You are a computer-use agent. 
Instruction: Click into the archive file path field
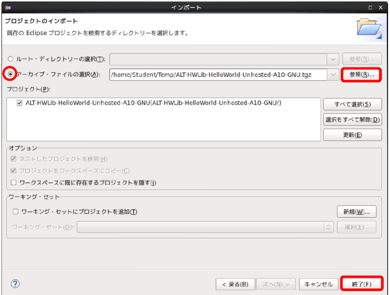pyautogui.click(x=217, y=74)
